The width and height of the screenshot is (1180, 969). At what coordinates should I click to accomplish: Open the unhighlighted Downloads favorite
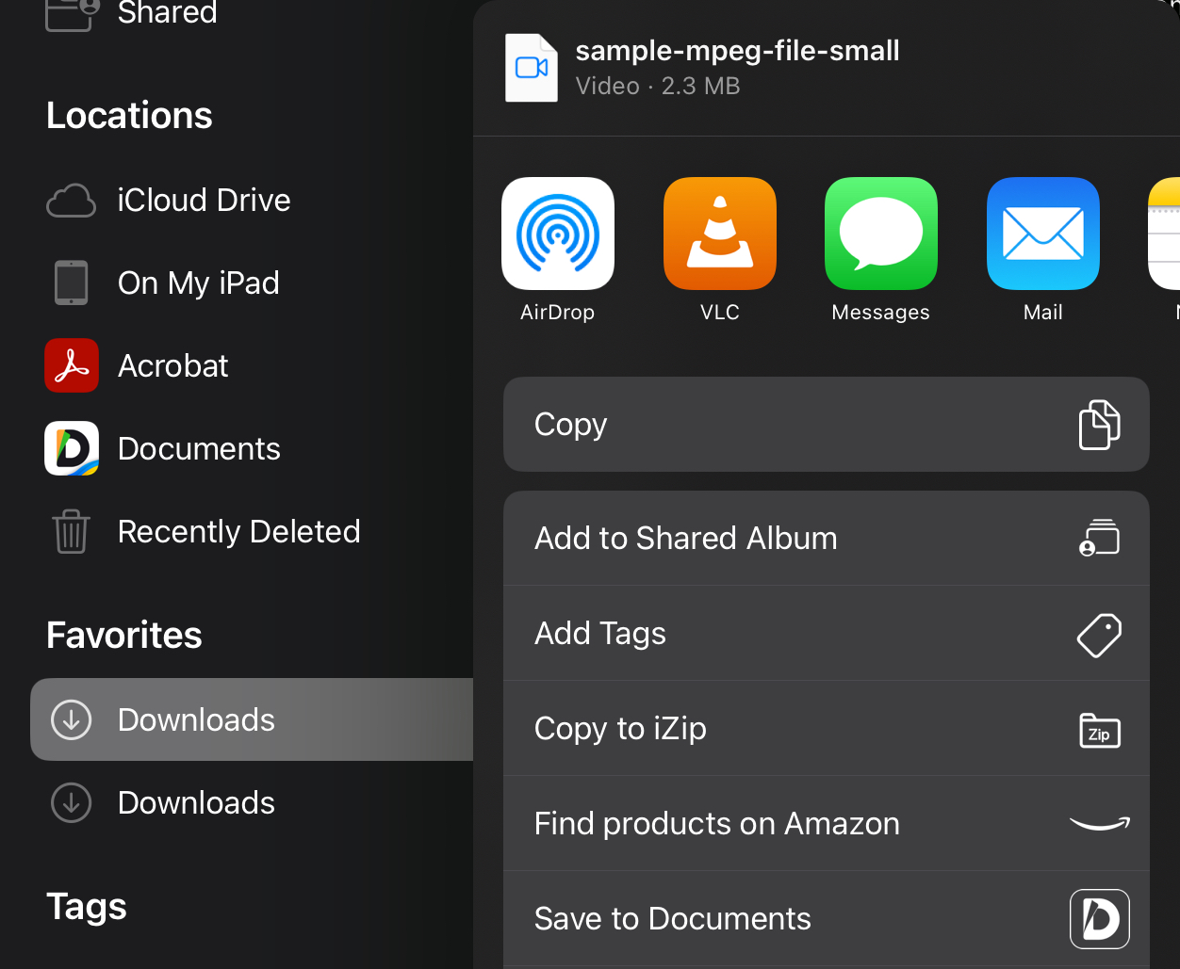click(252, 802)
